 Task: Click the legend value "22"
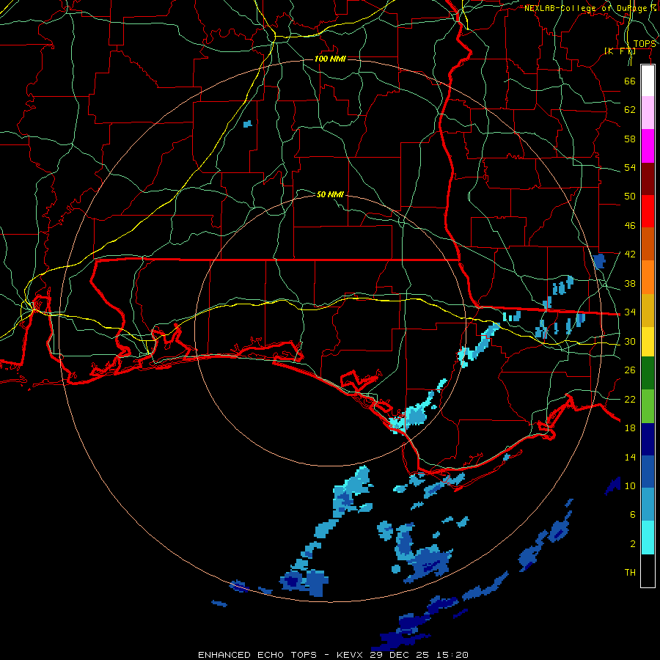tap(630, 399)
